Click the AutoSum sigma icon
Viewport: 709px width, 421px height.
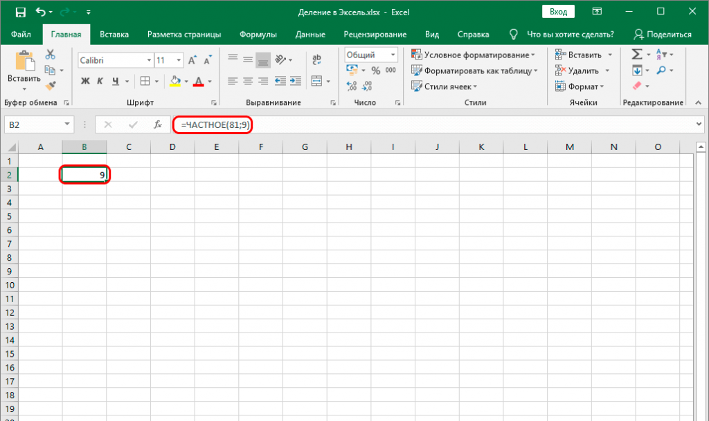(636, 54)
